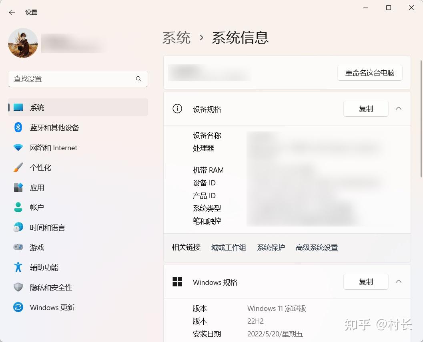Viewport: 423px width, 342px height.
Task: Click the 2022/5/20/星期五 install date
Action: [275, 334]
